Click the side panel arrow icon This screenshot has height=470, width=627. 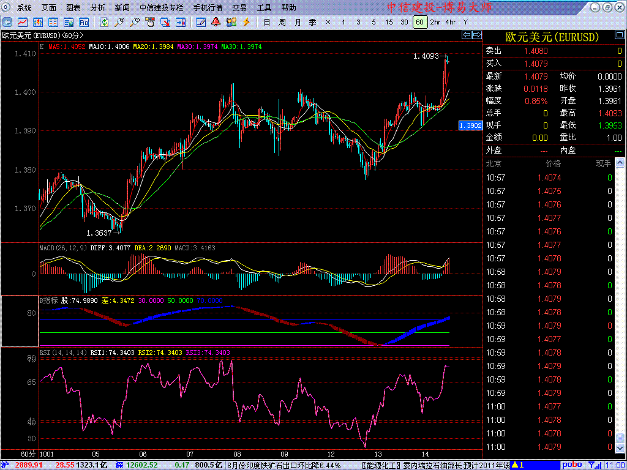tap(181, 22)
